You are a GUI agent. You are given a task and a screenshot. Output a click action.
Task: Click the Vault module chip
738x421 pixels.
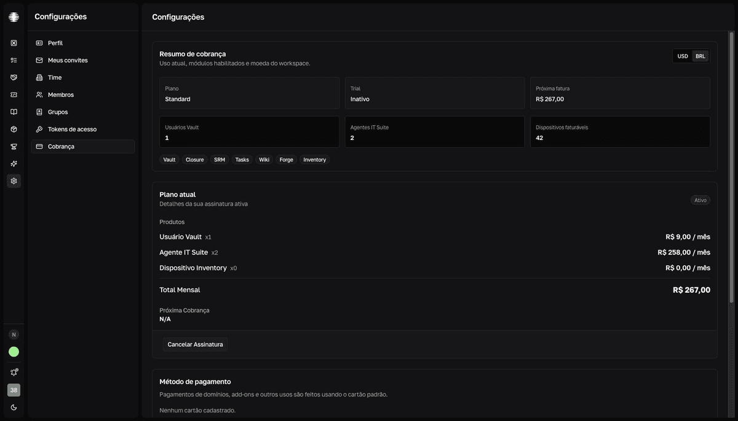click(x=169, y=160)
